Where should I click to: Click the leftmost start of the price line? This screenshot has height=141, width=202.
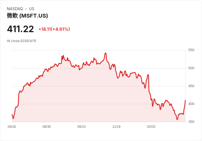click(x=12, y=114)
